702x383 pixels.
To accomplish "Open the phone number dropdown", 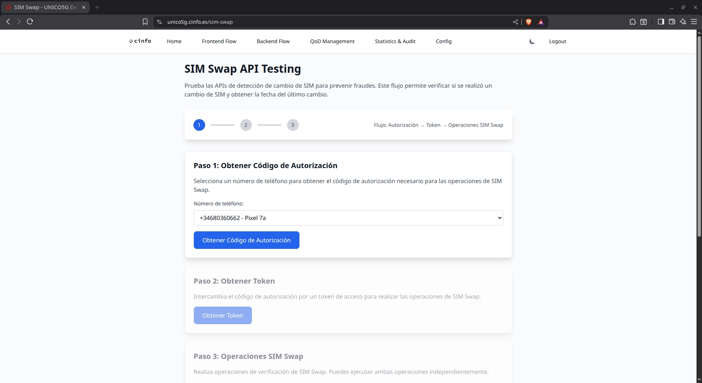I will pyautogui.click(x=348, y=218).
